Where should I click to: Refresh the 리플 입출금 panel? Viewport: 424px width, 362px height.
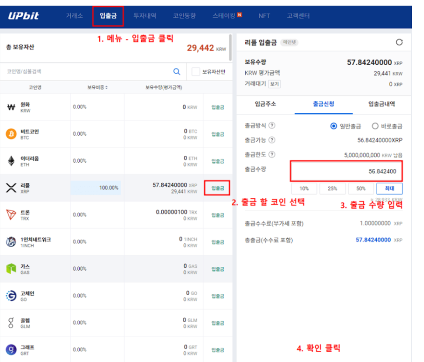pos(399,42)
